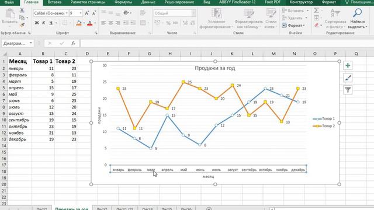
Task: Click cell A1 containing Месяц
Action: pos(20,61)
